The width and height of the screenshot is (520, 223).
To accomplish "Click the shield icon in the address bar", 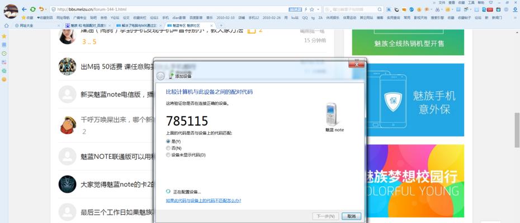I will 54,9.
